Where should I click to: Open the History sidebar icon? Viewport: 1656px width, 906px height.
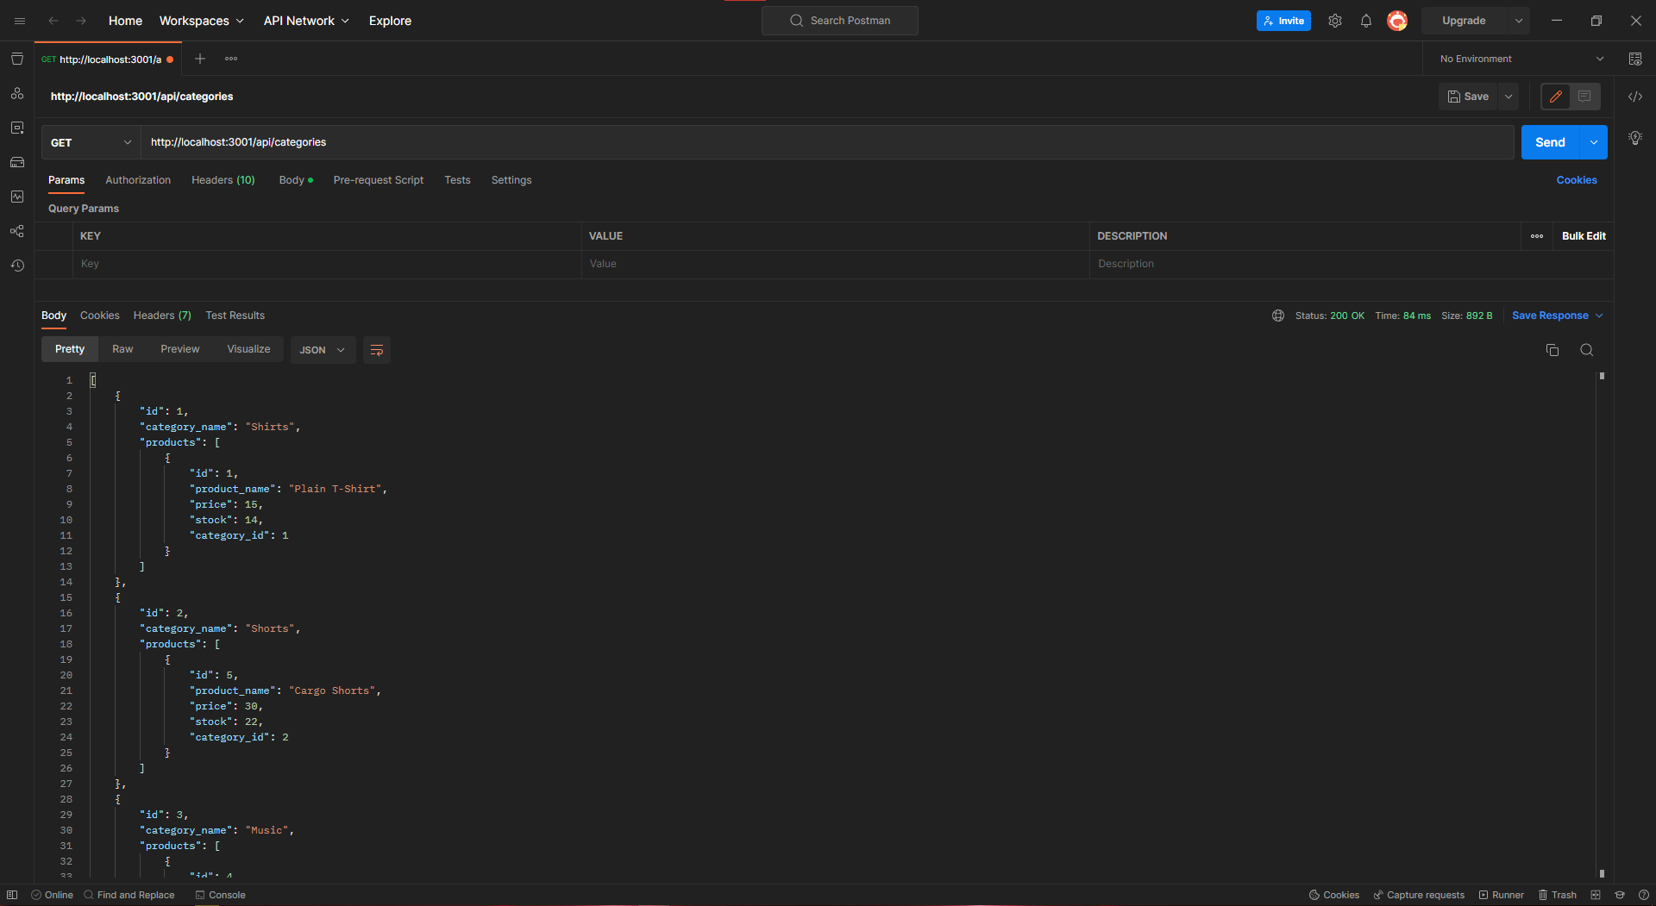point(17,266)
